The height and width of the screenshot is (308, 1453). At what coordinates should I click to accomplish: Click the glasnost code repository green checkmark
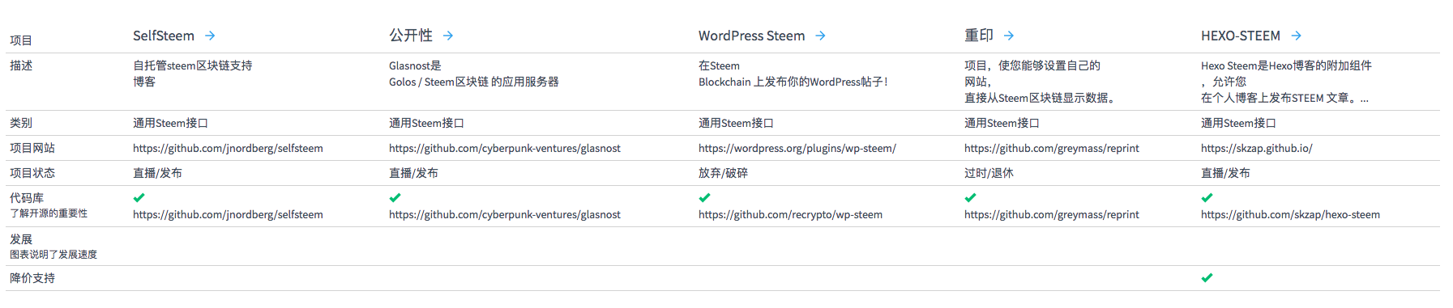pos(395,197)
